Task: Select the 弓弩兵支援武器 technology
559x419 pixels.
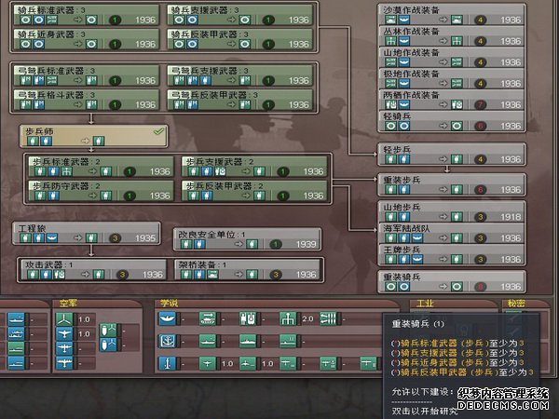Action: pos(240,76)
